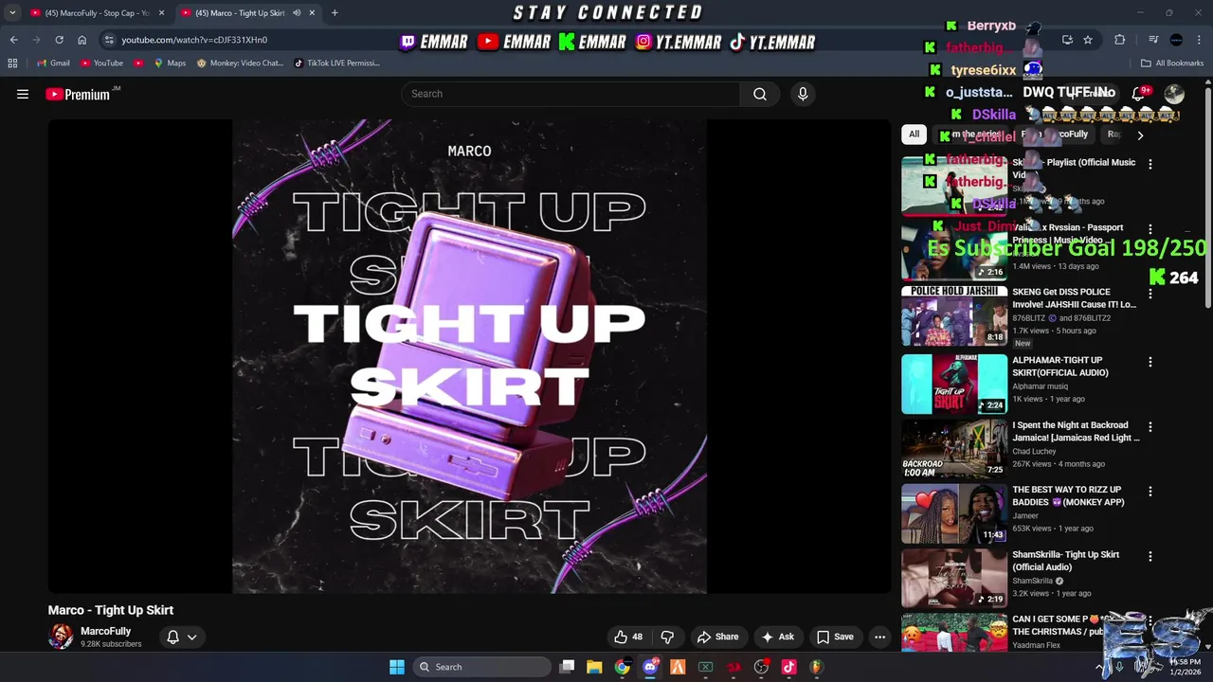Image resolution: width=1213 pixels, height=682 pixels.
Task: Start voice search with microphone
Action: 803,94
